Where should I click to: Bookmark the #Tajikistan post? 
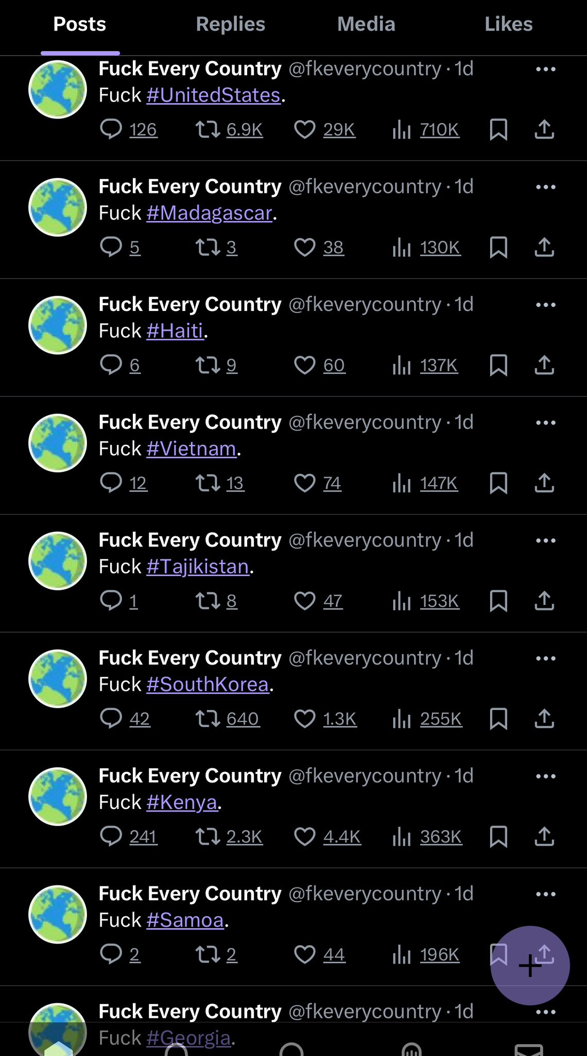click(x=498, y=601)
